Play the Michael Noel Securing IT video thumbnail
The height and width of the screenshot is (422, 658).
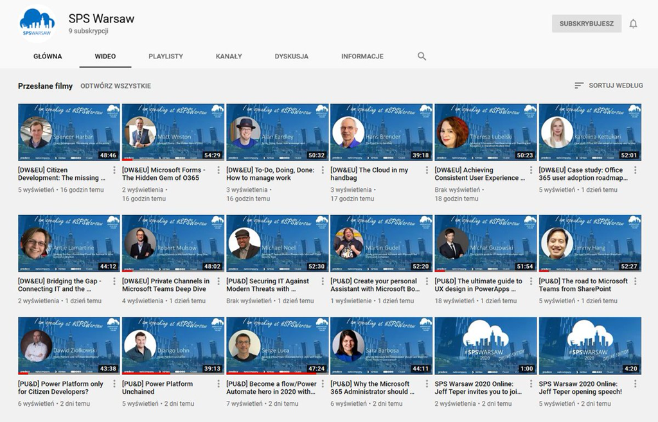coord(278,243)
